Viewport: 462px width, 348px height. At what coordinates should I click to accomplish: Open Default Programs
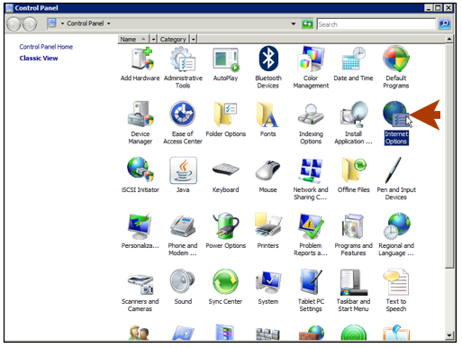396,68
